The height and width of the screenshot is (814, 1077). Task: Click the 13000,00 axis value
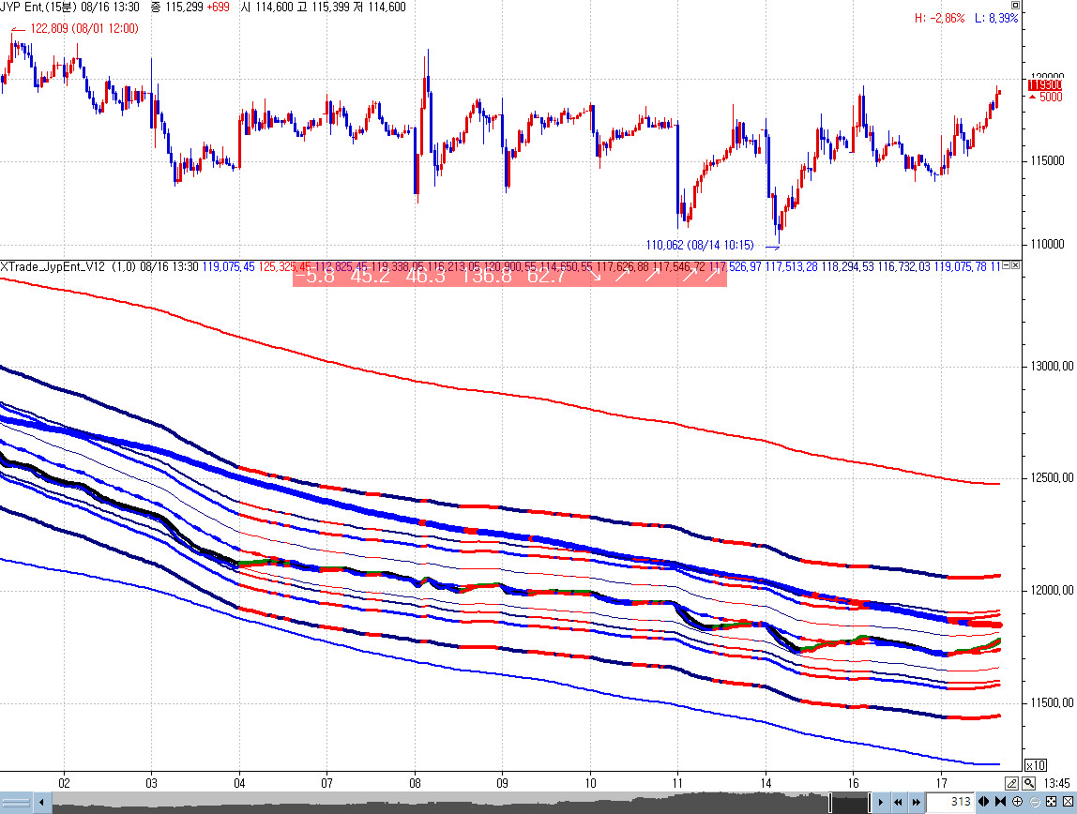(1052, 367)
